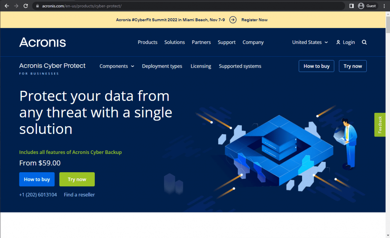The width and height of the screenshot is (390, 238).
Task: Click the green Try now button
Action: [x=77, y=179]
